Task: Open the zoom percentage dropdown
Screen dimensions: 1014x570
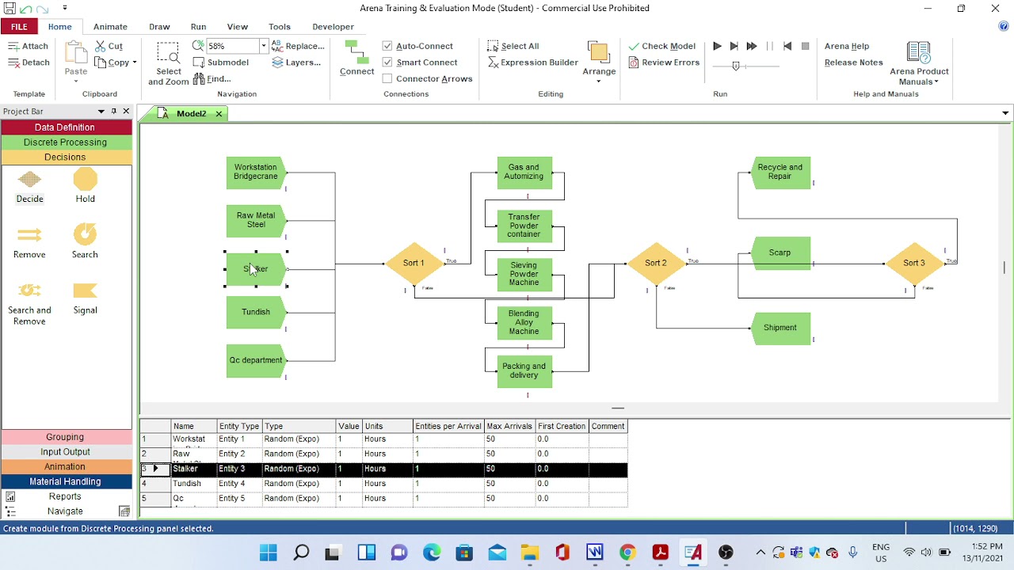Action: pyautogui.click(x=264, y=46)
